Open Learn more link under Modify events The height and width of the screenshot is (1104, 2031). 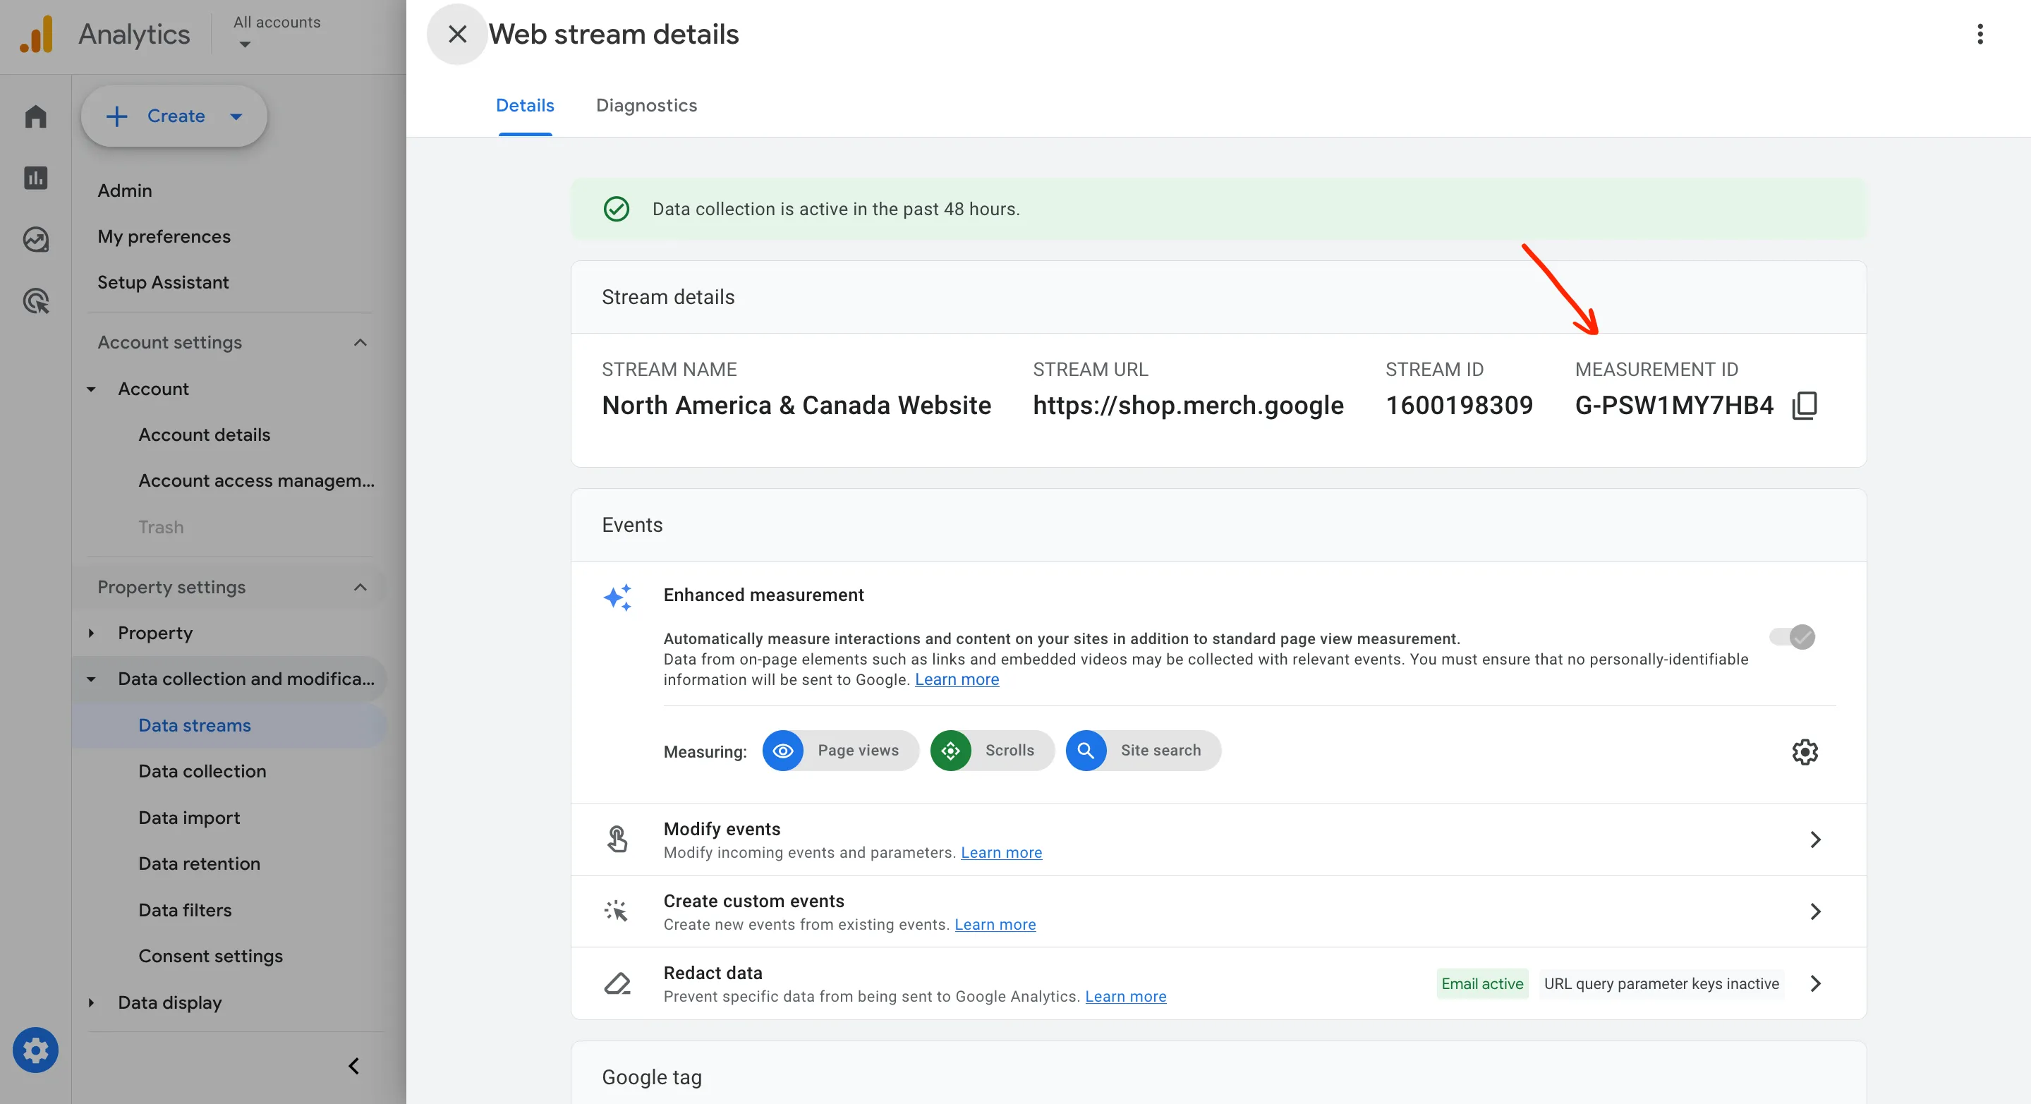[x=1000, y=852]
